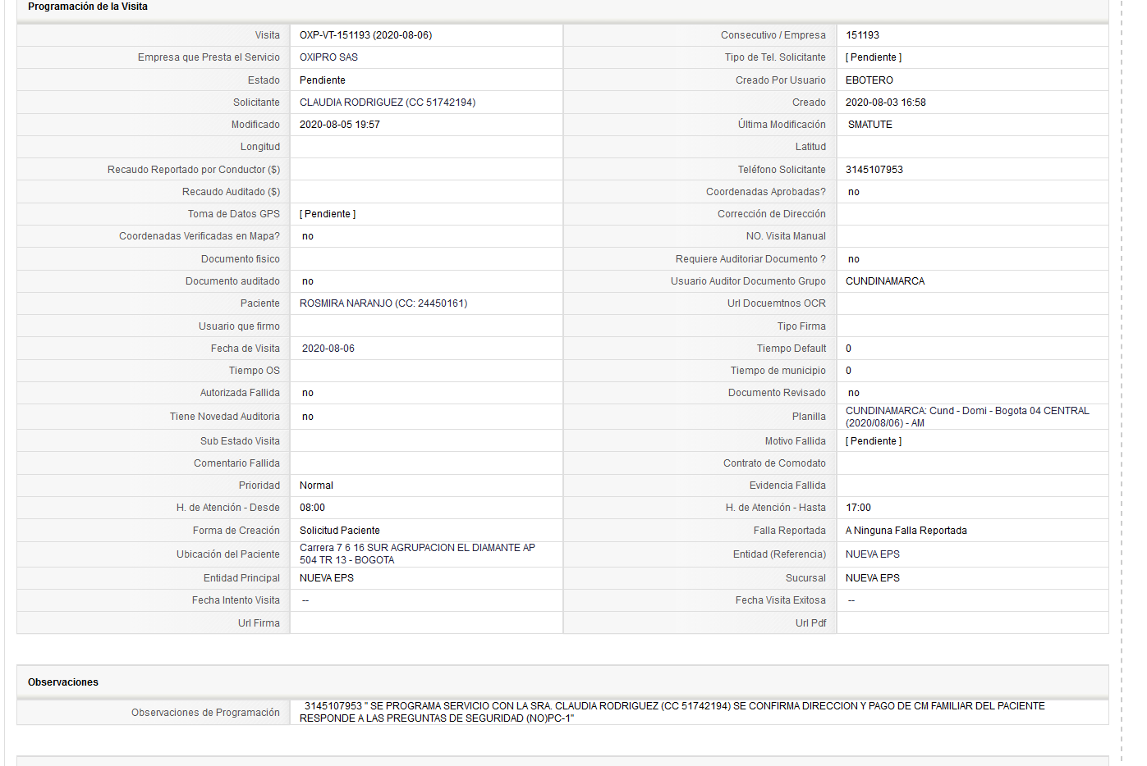
Task: Click the Consecutivo value 151193
Action: [862, 35]
